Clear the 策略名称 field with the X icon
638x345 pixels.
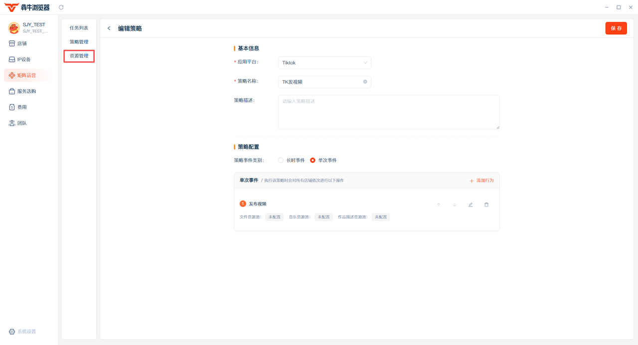(365, 82)
